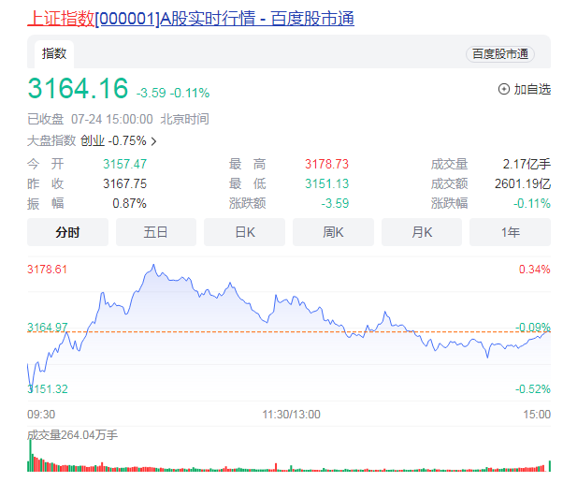Viewport: 563px width, 482px height.
Task: Switch to the 分时 chart view
Action: [67, 232]
